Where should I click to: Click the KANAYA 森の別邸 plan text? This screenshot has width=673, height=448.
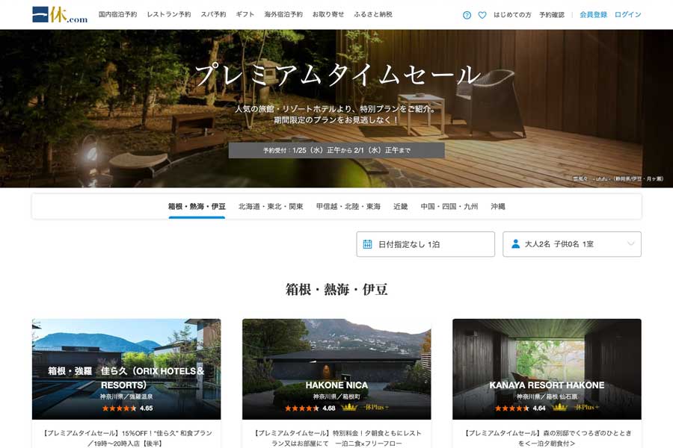tap(547, 438)
